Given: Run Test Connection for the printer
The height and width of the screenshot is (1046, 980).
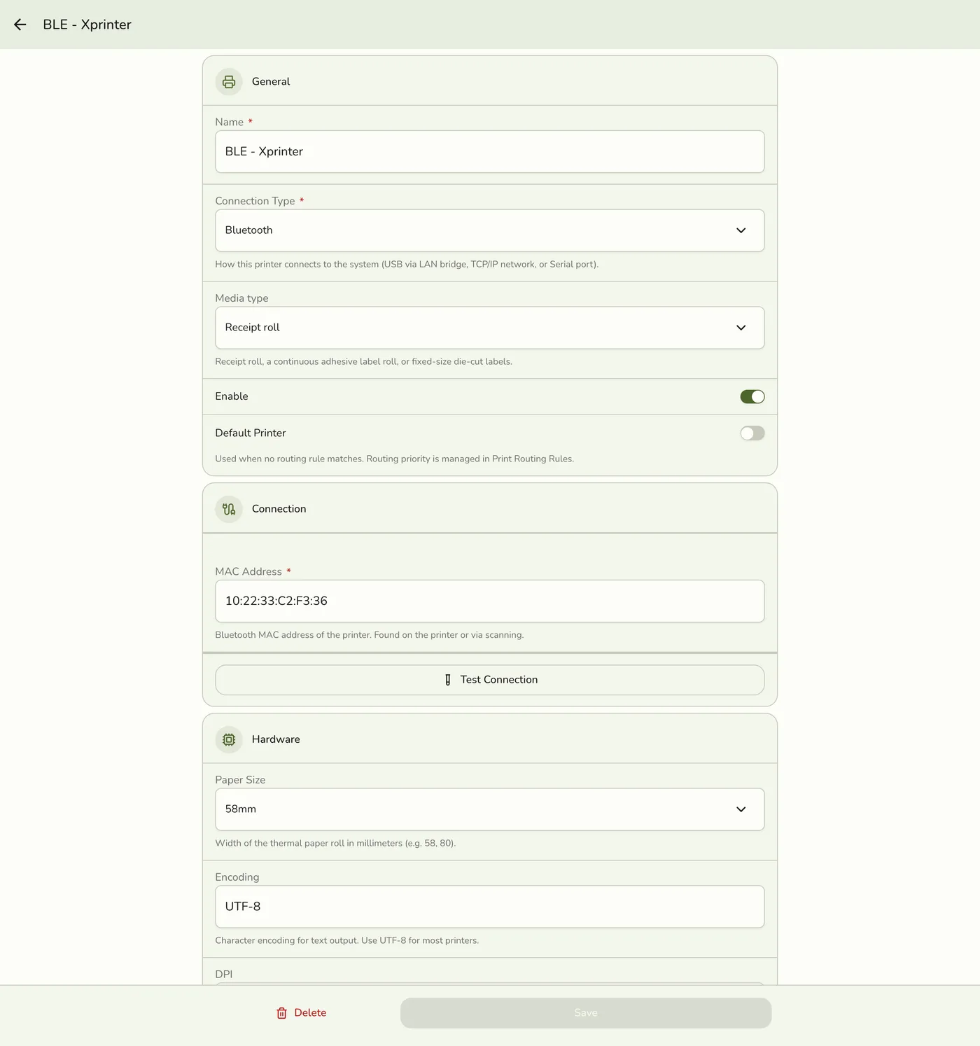Looking at the screenshot, I should pyautogui.click(x=490, y=680).
